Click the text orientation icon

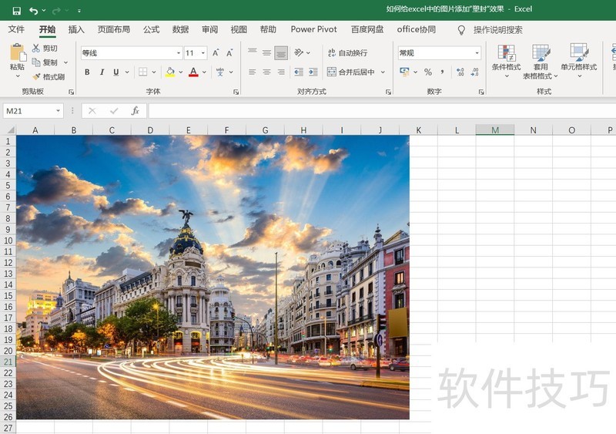click(299, 52)
